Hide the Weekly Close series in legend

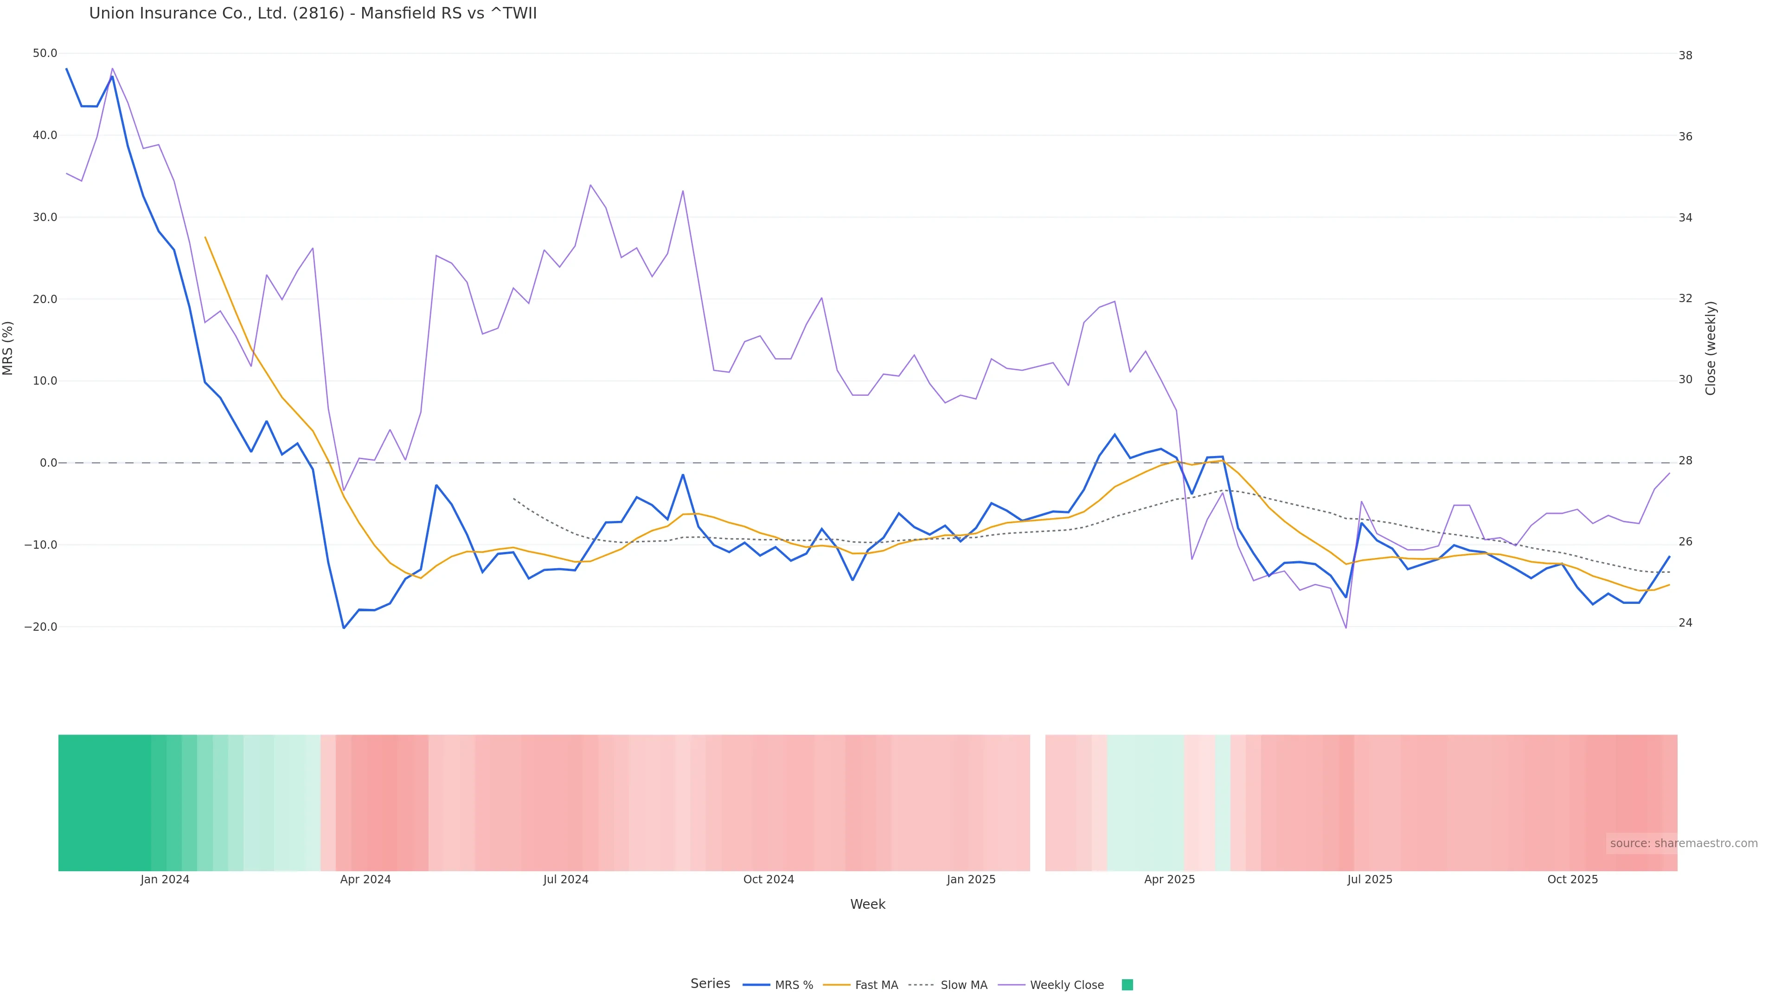(x=1066, y=984)
